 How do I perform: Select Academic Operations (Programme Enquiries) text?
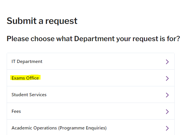[59, 128]
